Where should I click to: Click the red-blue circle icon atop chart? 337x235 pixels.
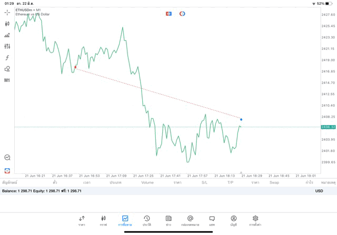[x=182, y=14]
